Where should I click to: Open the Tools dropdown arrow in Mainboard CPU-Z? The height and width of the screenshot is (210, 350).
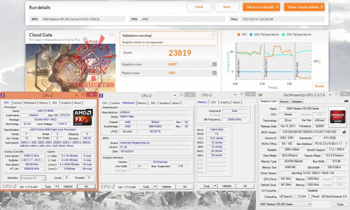click(155, 186)
